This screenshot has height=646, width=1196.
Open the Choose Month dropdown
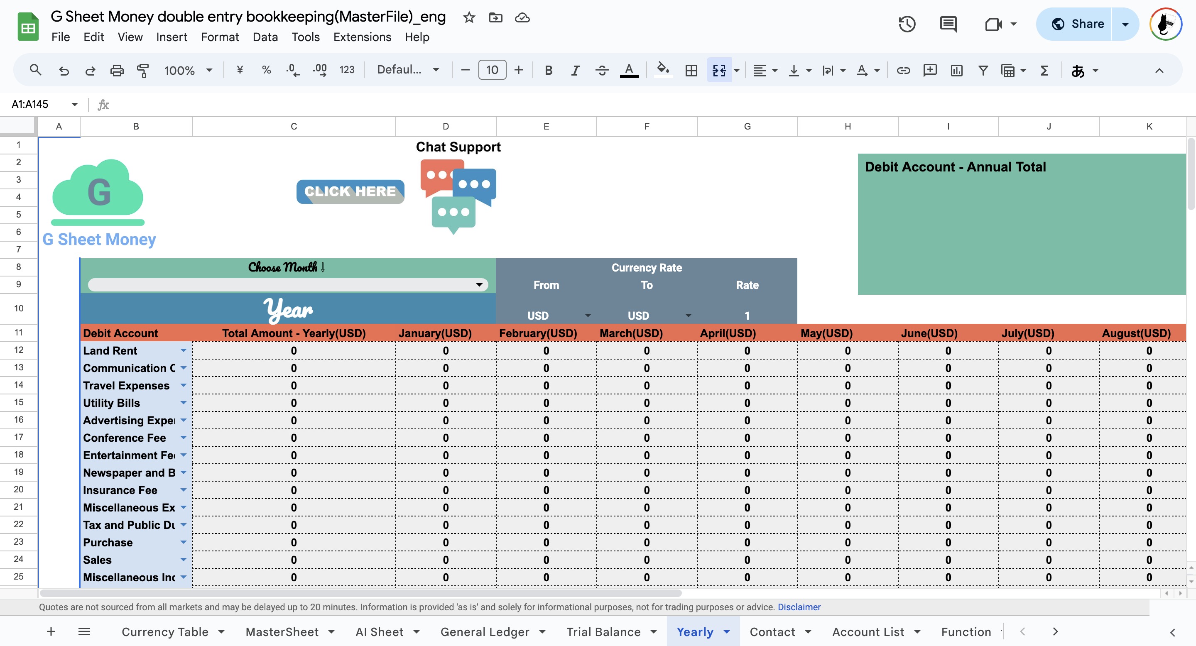tap(479, 284)
